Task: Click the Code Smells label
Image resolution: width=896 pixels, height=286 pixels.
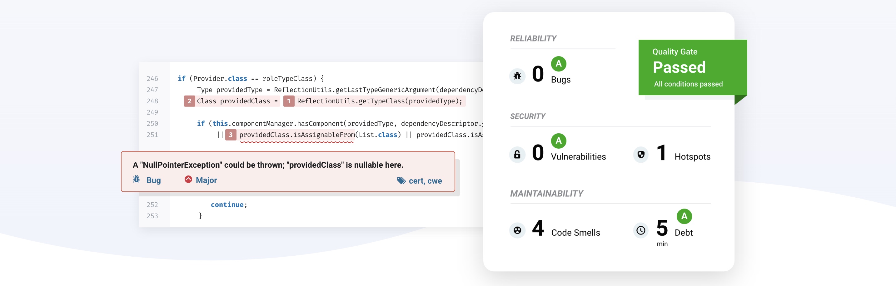Action: (x=575, y=233)
